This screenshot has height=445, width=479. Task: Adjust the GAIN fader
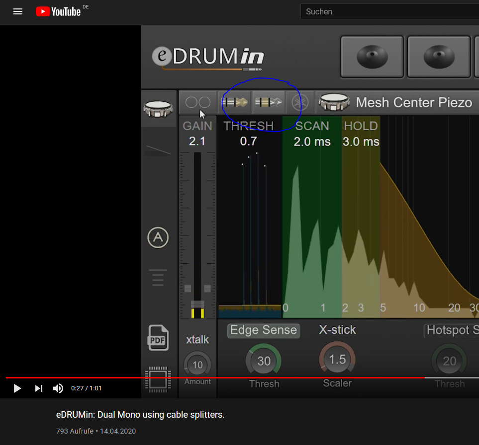pos(197,304)
